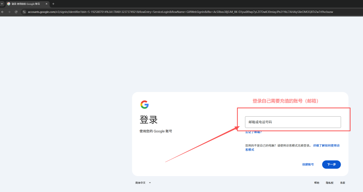
Task: Click the 隐私权 footer link
Action: (330, 183)
